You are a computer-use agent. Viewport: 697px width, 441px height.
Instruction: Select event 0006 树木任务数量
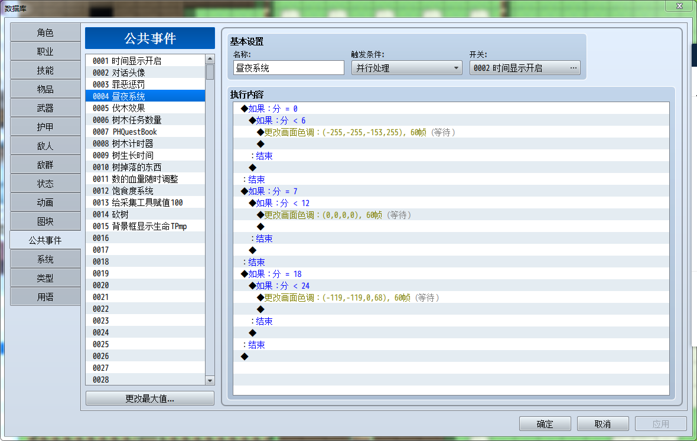[145, 120]
